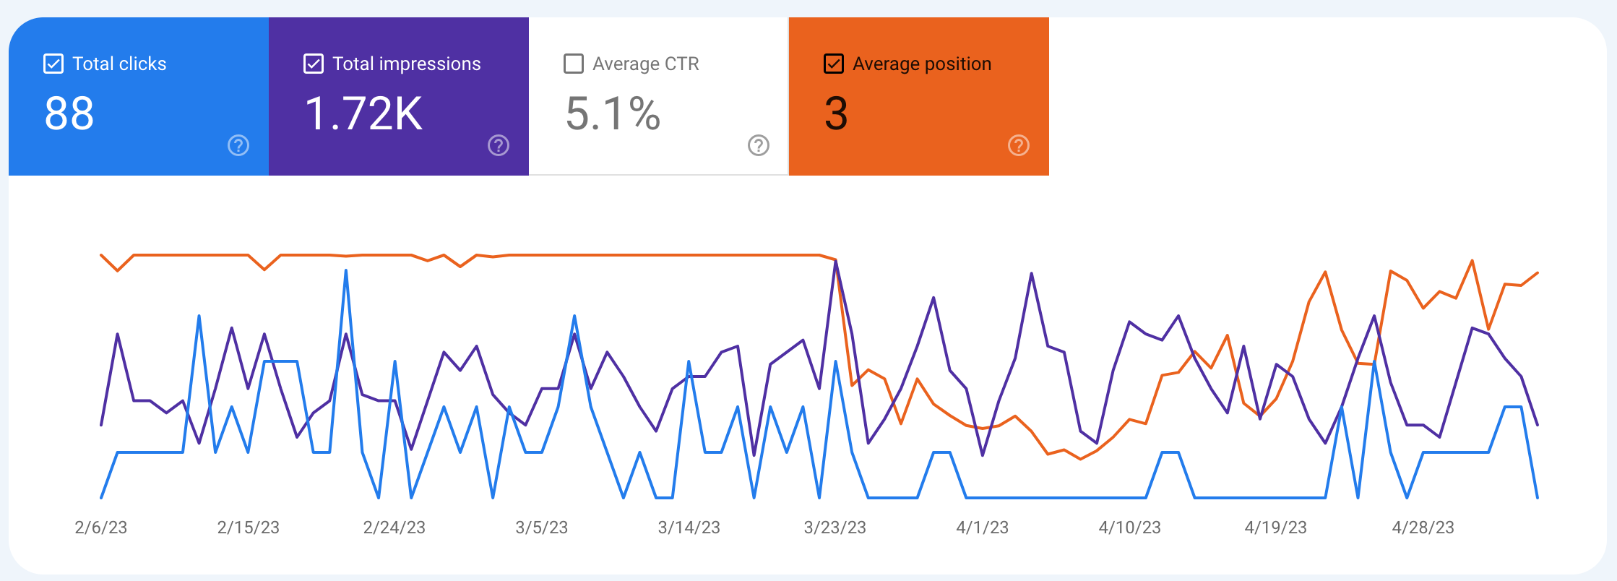
Task: Click the Total clicks label text
Action: (x=119, y=64)
